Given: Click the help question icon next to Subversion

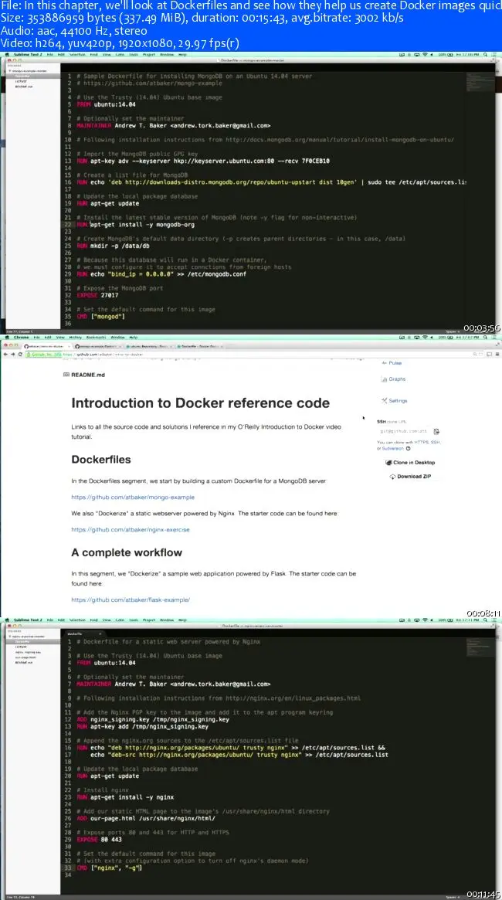Looking at the screenshot, I should coord(408,448).
